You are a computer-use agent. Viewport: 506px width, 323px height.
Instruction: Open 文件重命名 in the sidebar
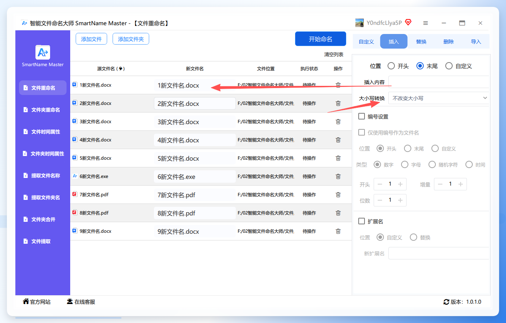click(x=43, y=88)
